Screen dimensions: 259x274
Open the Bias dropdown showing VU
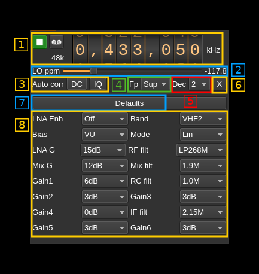[x=105, y=135]
